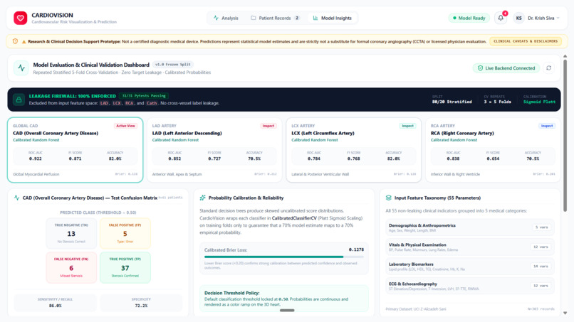This screenshot has height=322, width=574.
Task: Open notifications with the bell icon
Action: click(x=501, y=18)
